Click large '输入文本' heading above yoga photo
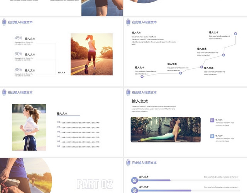Image resolution: width=247 pixels, height=193 pixels. [x=140, y=101]
